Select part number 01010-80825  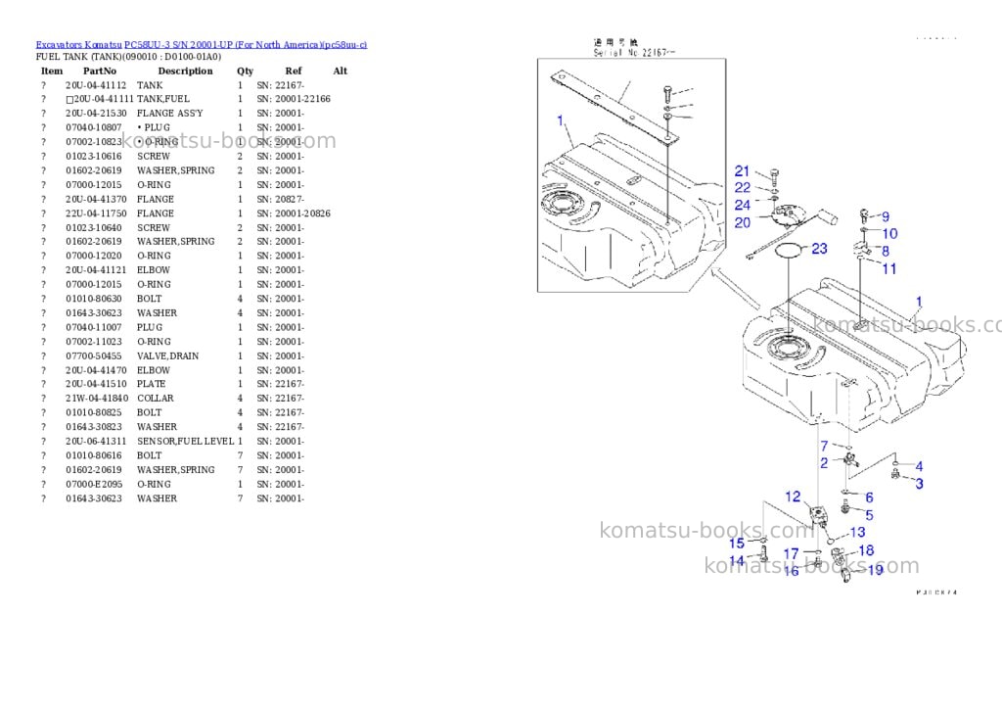(x=93, y=412)
